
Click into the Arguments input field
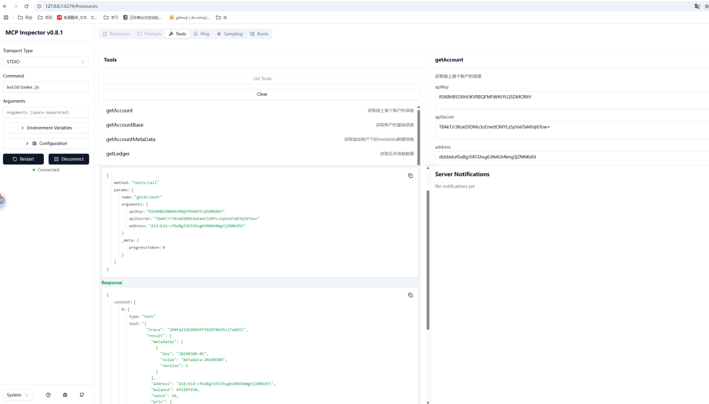tap(46, 112)
